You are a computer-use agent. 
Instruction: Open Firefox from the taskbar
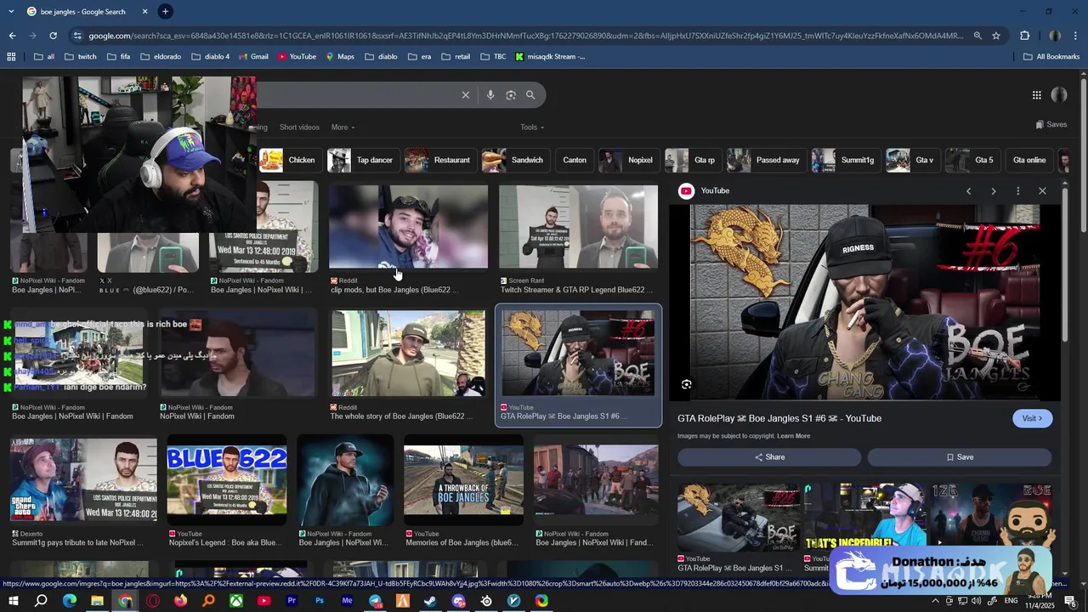180,601
